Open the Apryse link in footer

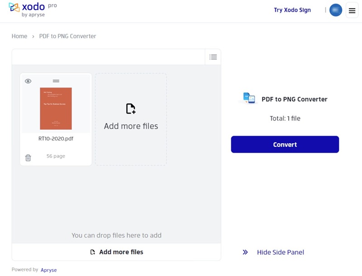pos(48,270)
